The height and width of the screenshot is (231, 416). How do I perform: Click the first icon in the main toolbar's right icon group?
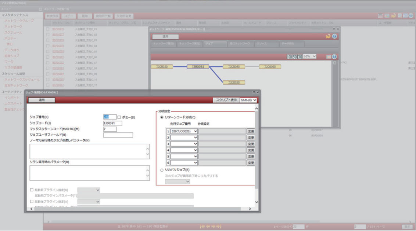click(380, 16)
